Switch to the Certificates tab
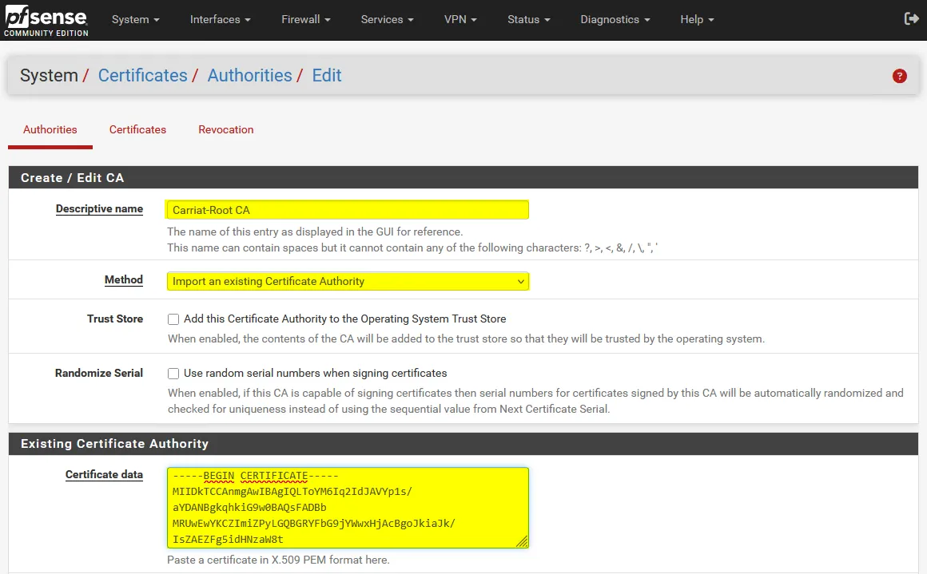The image size is (927, 574). click(x=137, y=129)
